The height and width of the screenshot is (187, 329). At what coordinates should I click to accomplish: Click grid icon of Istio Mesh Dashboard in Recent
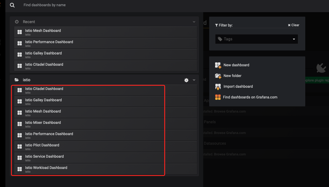20,32
